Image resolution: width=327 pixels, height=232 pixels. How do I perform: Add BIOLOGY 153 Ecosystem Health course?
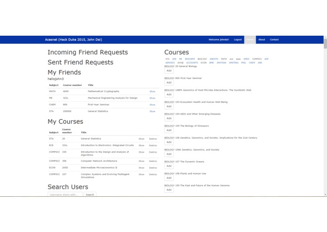point(169,106)
